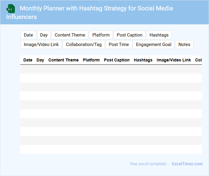Screen dimensions: 209x176
Task: Select the Hashtags tag button
Action: click(159, 35)
